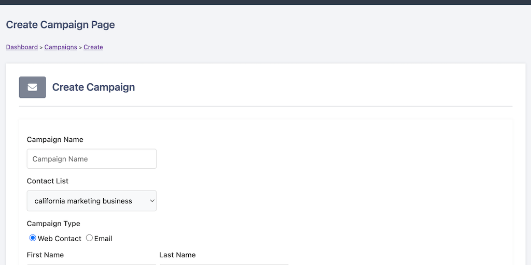The image size is (531, 265).
Task: Click the divider line under Create Campaign
Action: [x=265, y=106]
